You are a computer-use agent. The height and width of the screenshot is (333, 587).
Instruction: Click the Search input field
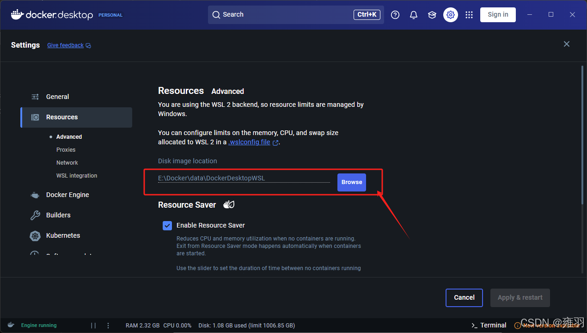tap(296, 15)
